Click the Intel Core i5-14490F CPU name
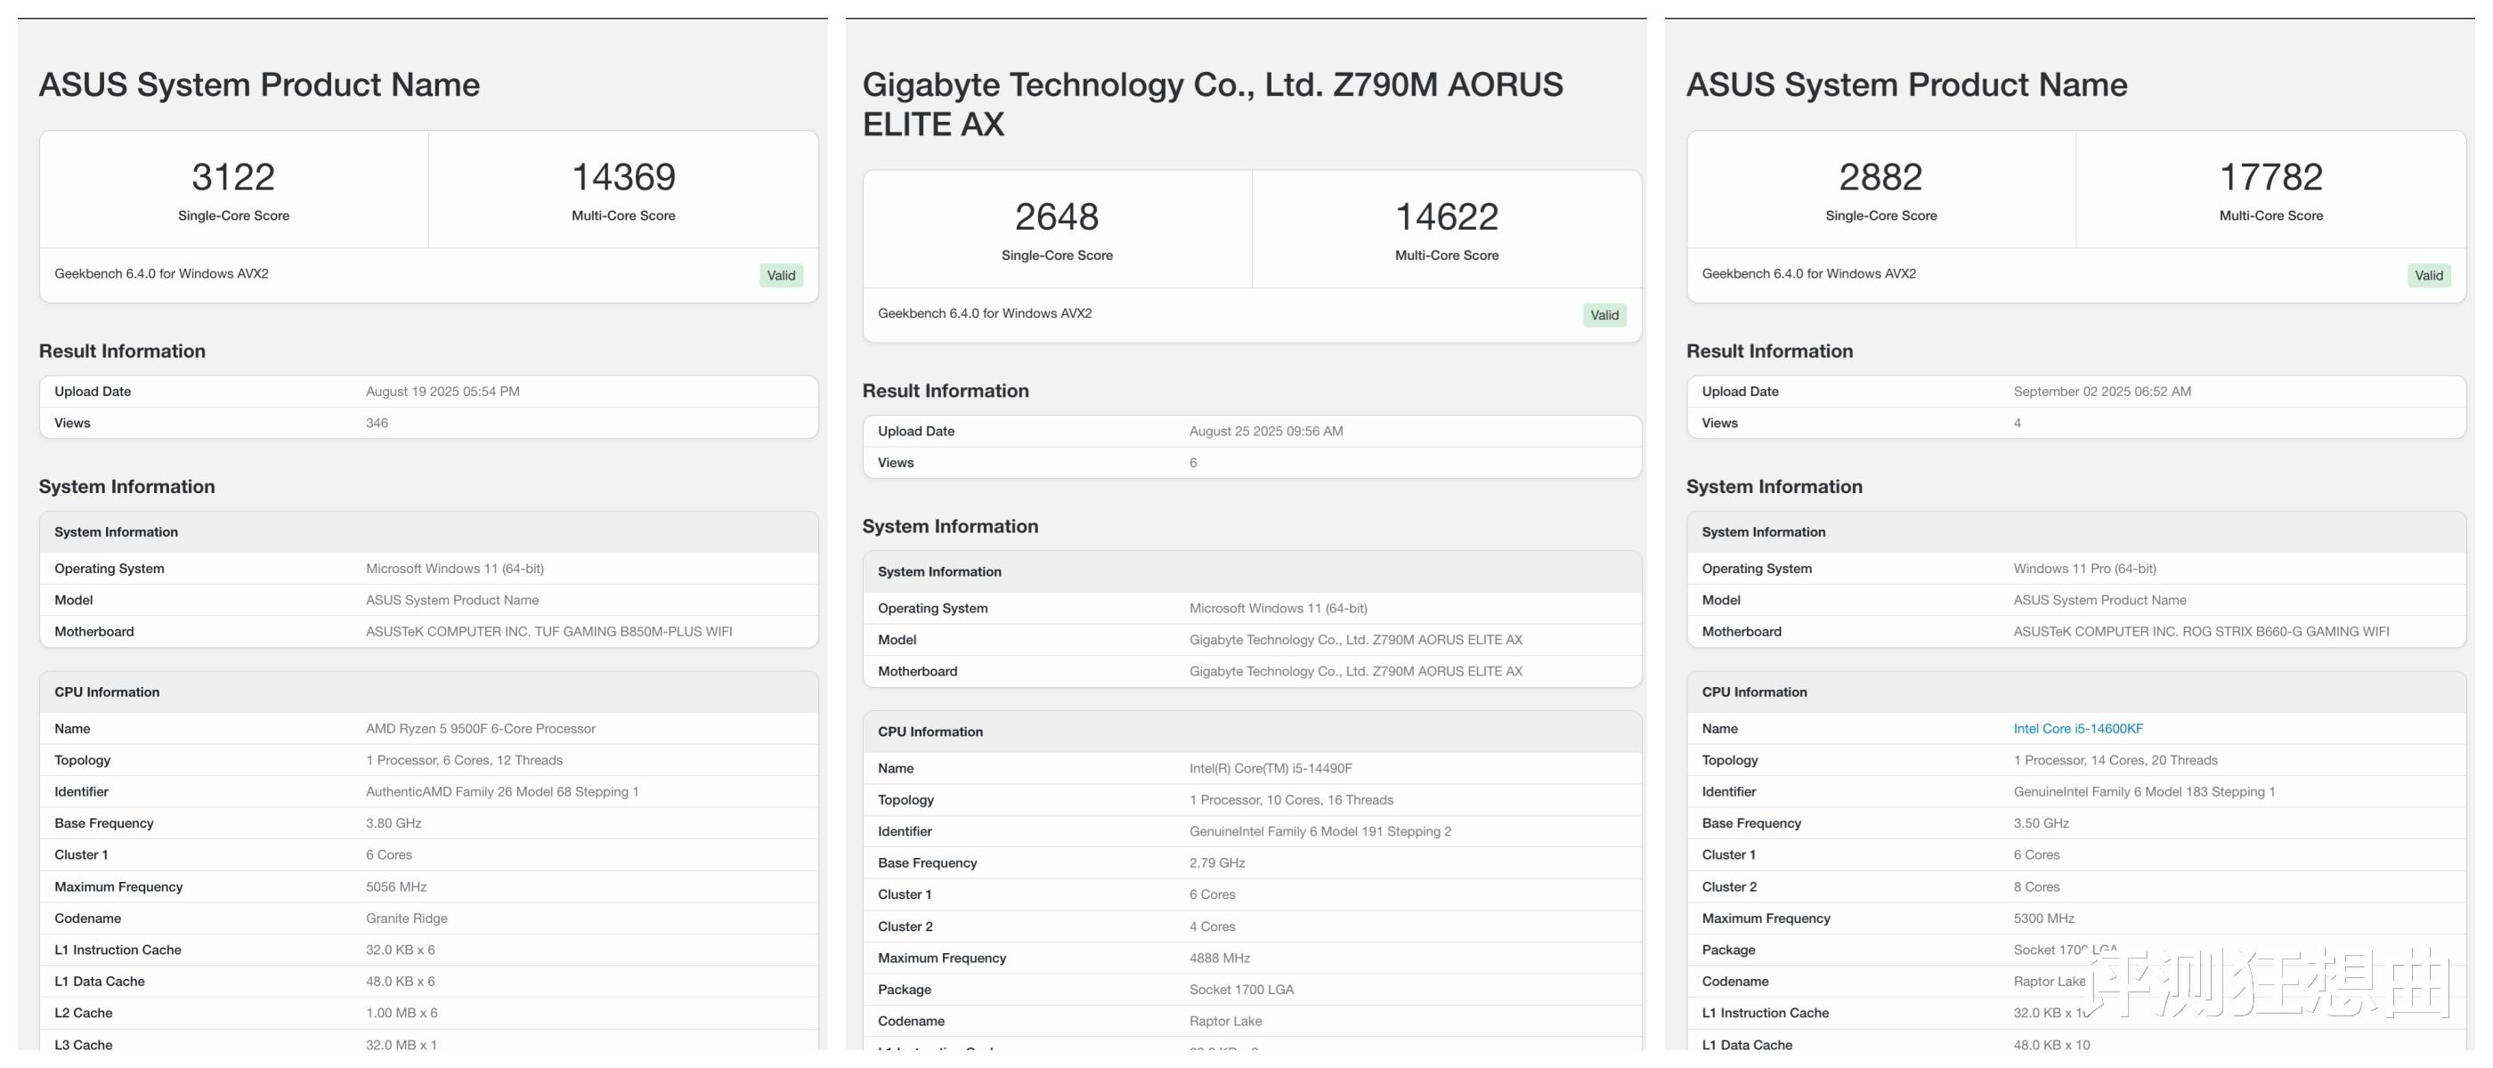The width and height of the screenshot is (2493, 1068). [x=1270, y=768]
